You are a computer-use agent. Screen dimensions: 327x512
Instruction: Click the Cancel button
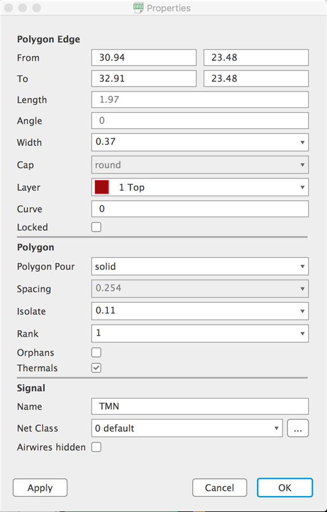(220, 487)
